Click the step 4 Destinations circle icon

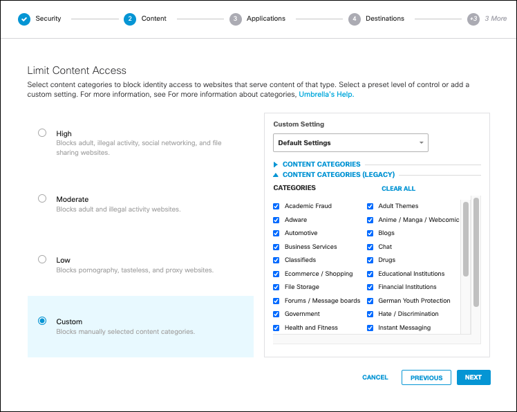coord(355,19)
